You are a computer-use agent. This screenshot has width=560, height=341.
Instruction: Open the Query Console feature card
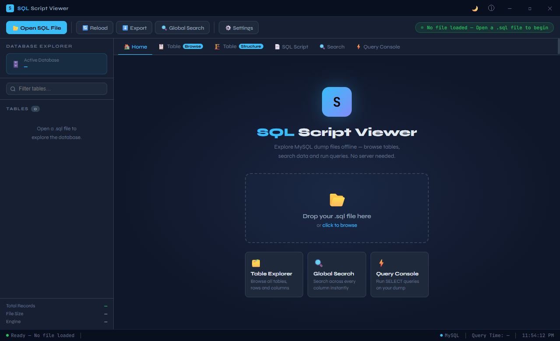coord(399,275)
